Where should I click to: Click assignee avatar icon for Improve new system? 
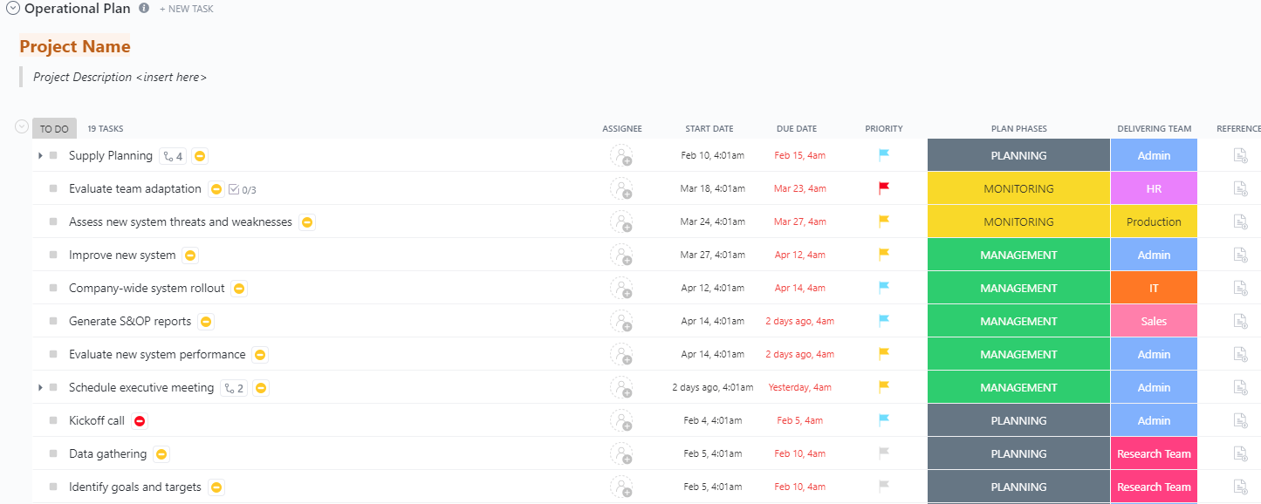(x=621, y=255)
